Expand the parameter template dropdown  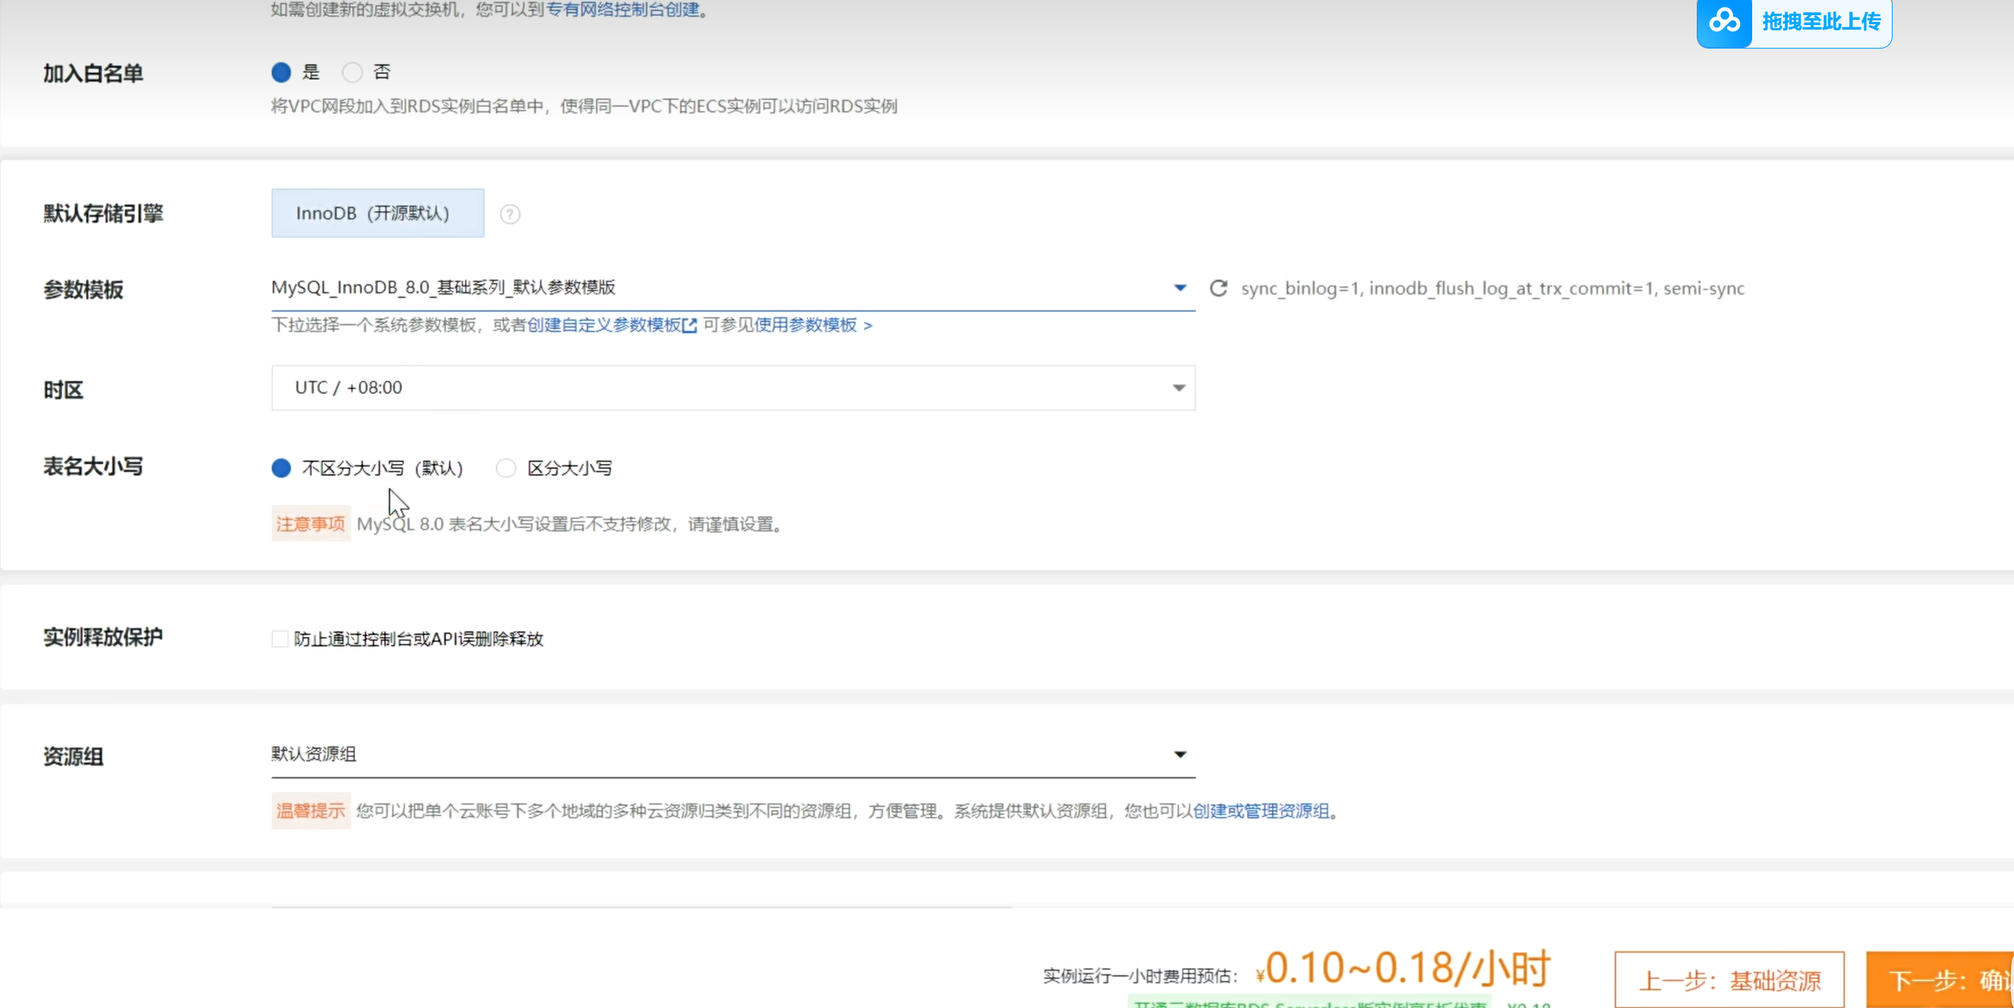[1180, 288]
